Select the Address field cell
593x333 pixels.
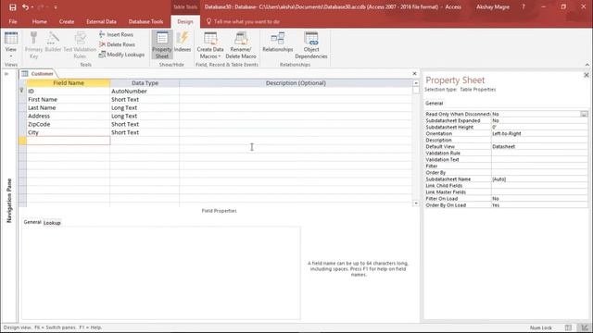point(69,116)
